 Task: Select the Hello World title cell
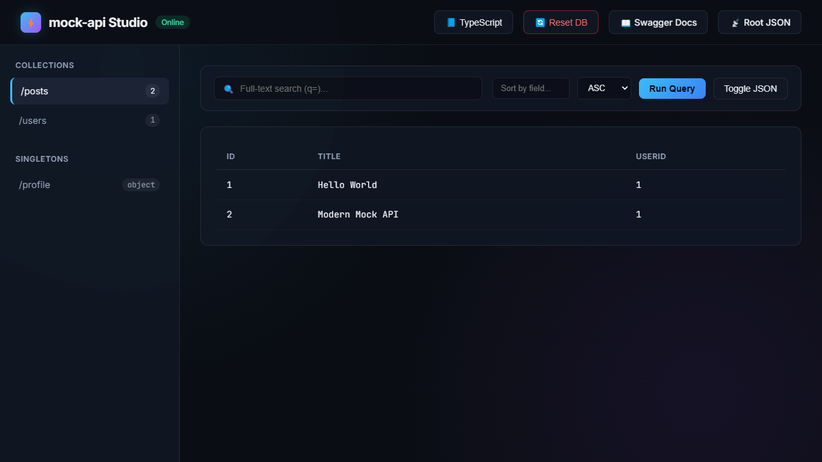(347, 185)
